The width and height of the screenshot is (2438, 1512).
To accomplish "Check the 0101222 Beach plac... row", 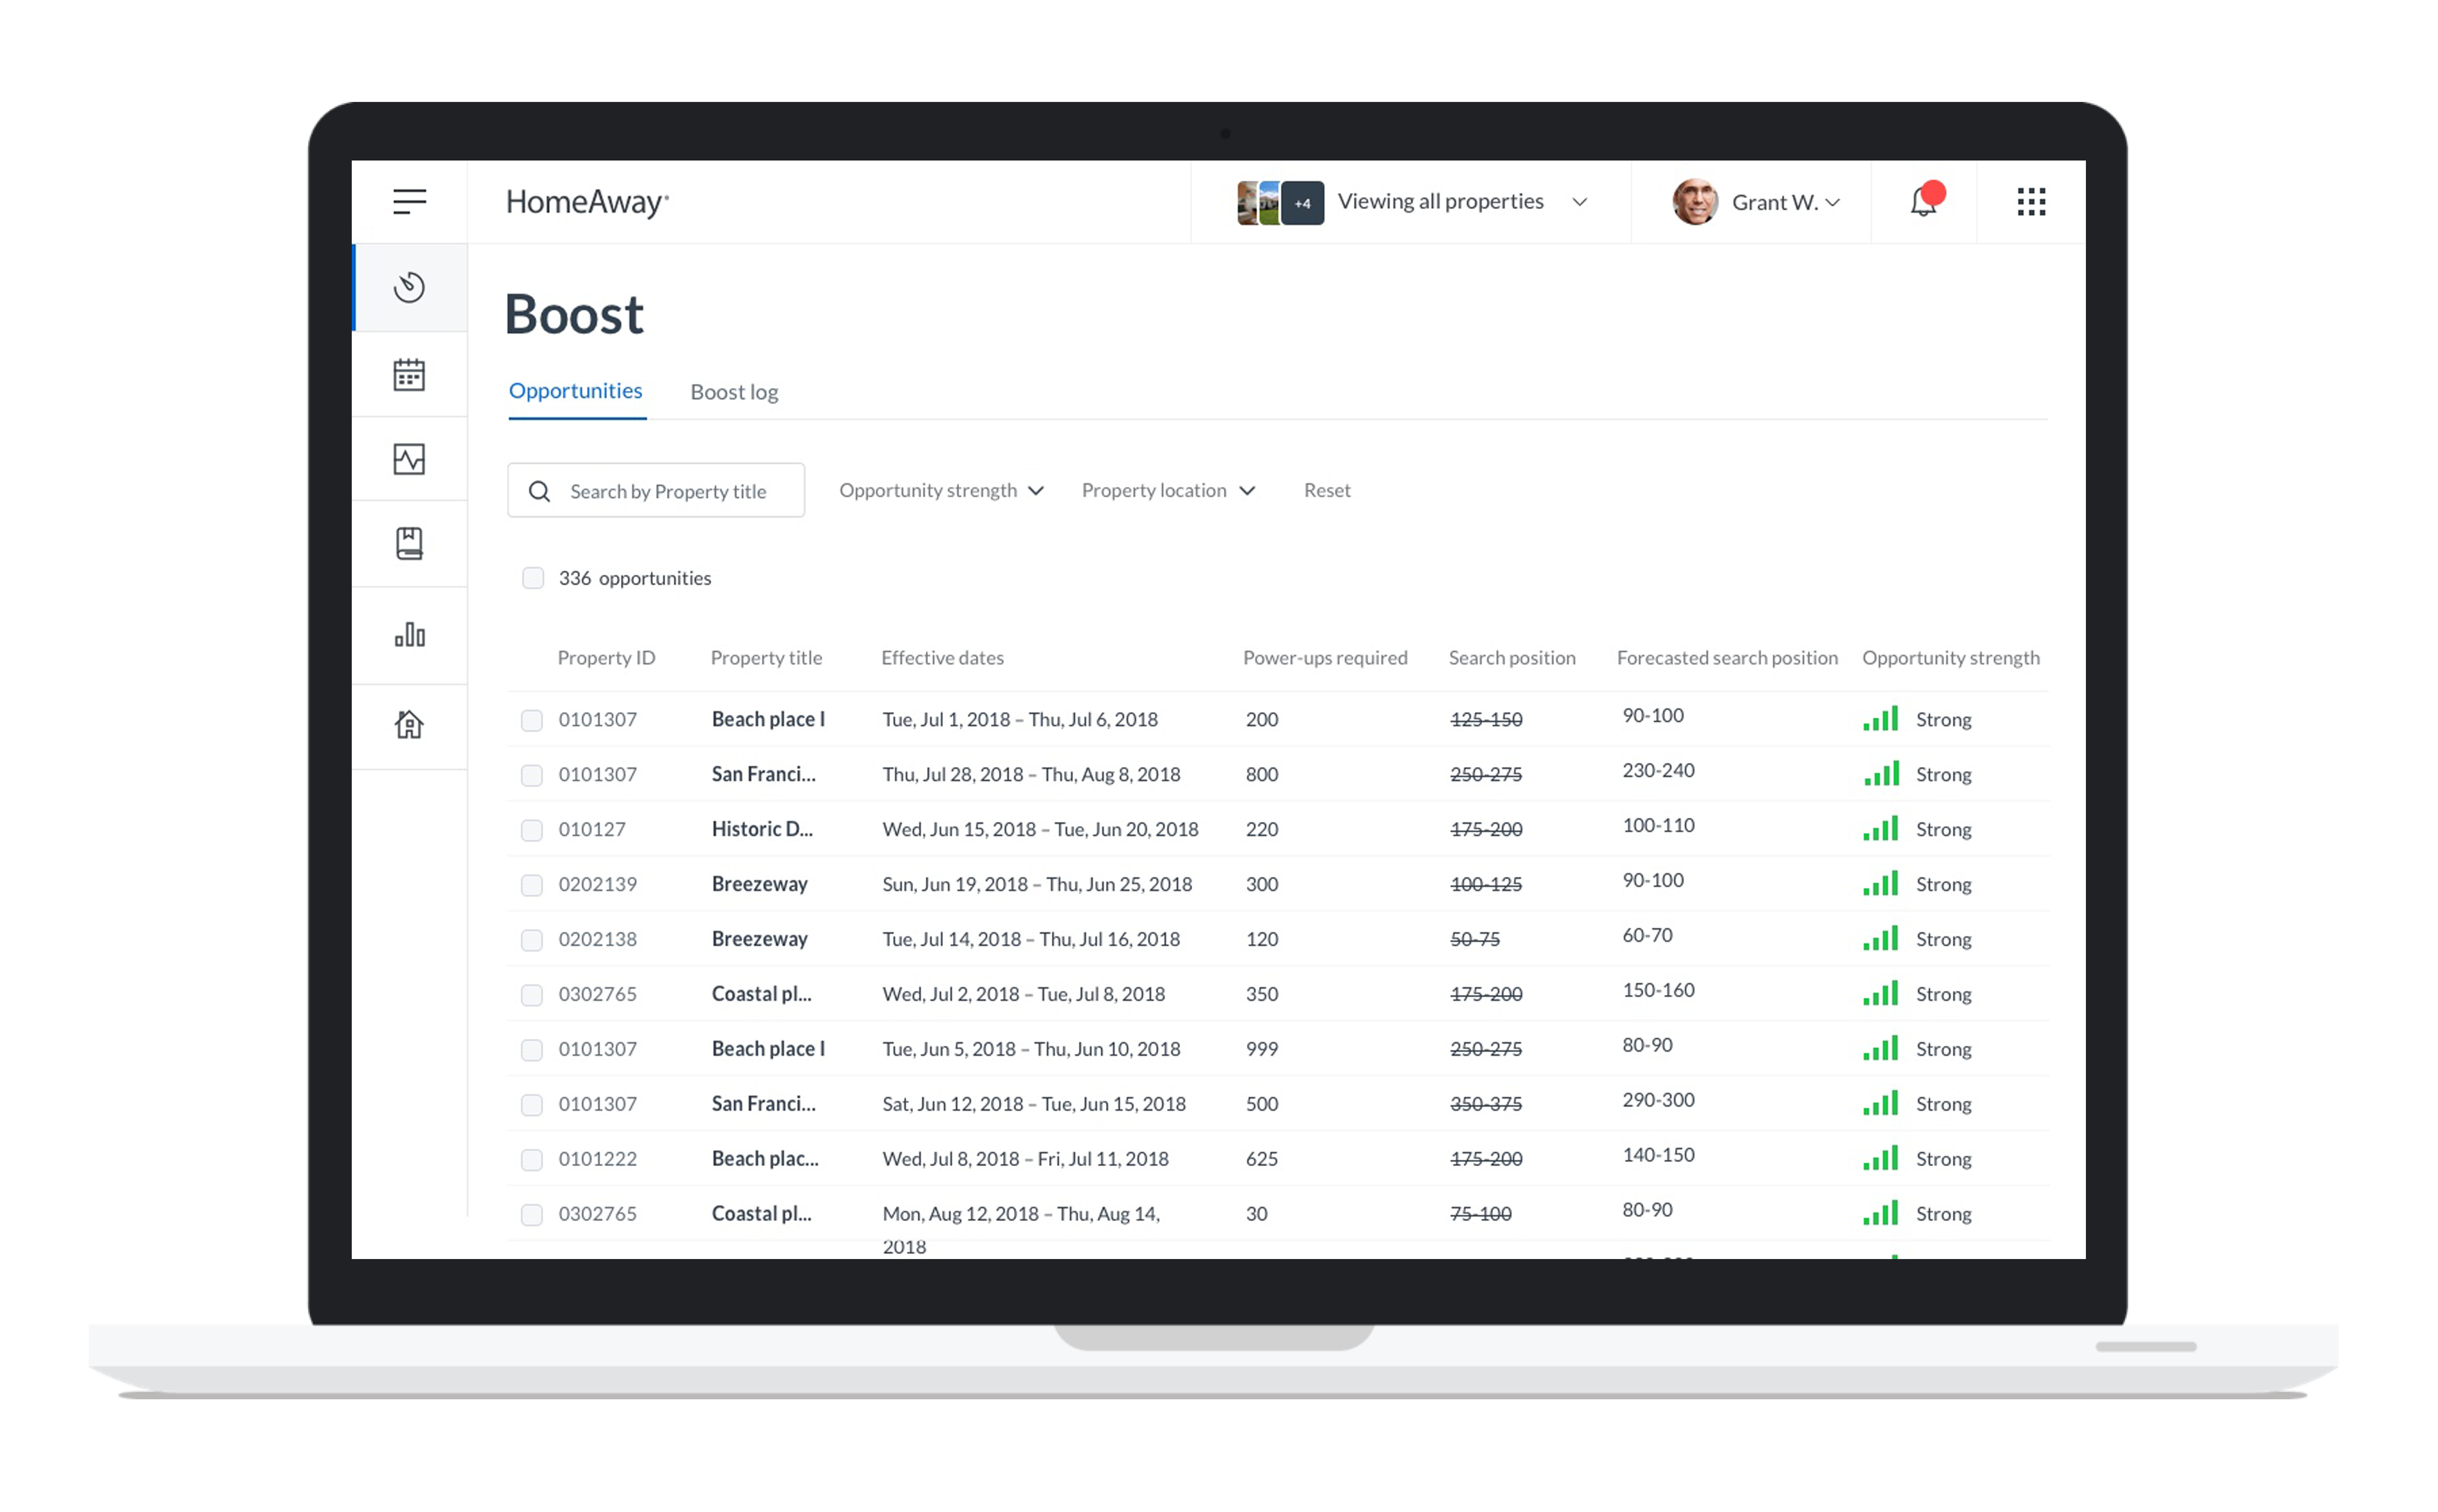I will pos(532,1160).
